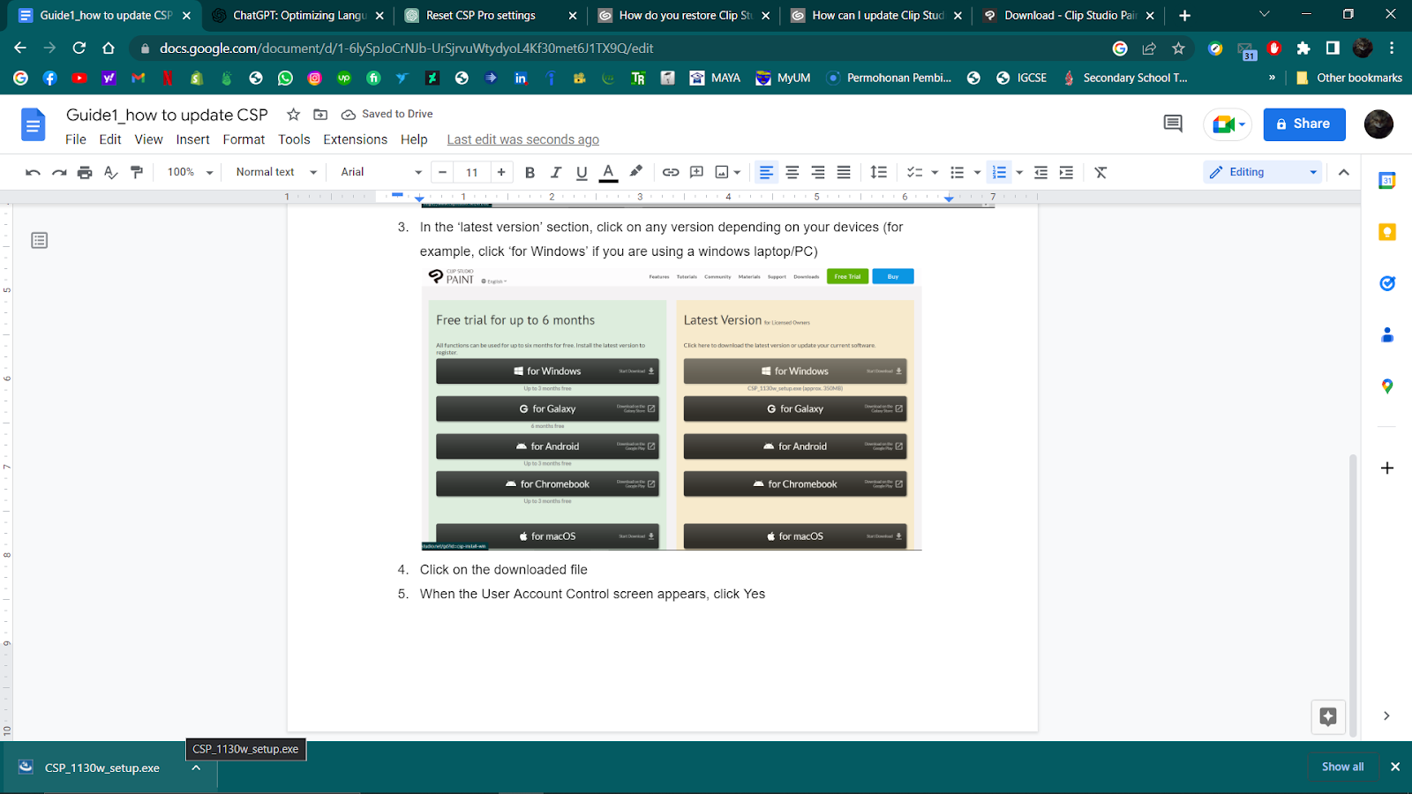Click the blue Share button
Image resolution: width=1412 pixels, height=794 pixels.
pos(1304,124)
